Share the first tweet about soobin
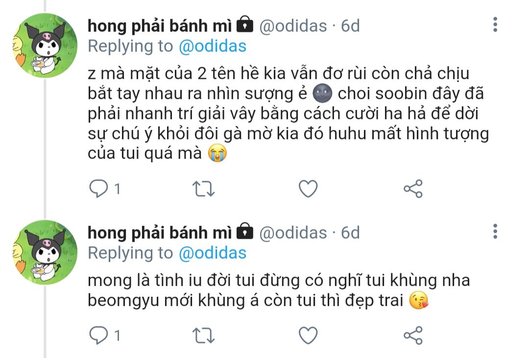 point(413,189)
